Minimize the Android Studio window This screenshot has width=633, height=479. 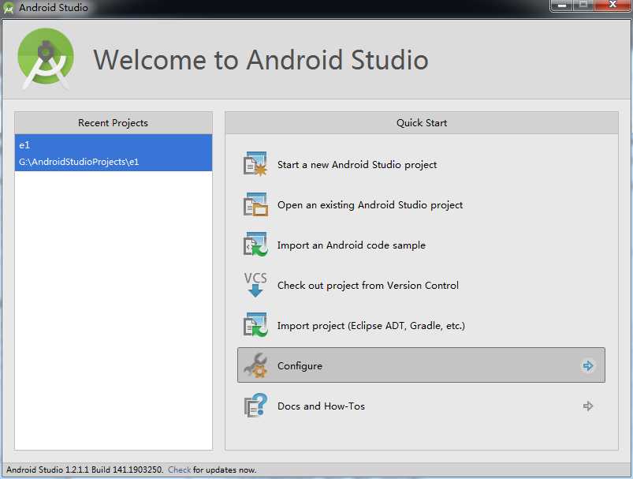pyautogui.click(x=561, y=6)
